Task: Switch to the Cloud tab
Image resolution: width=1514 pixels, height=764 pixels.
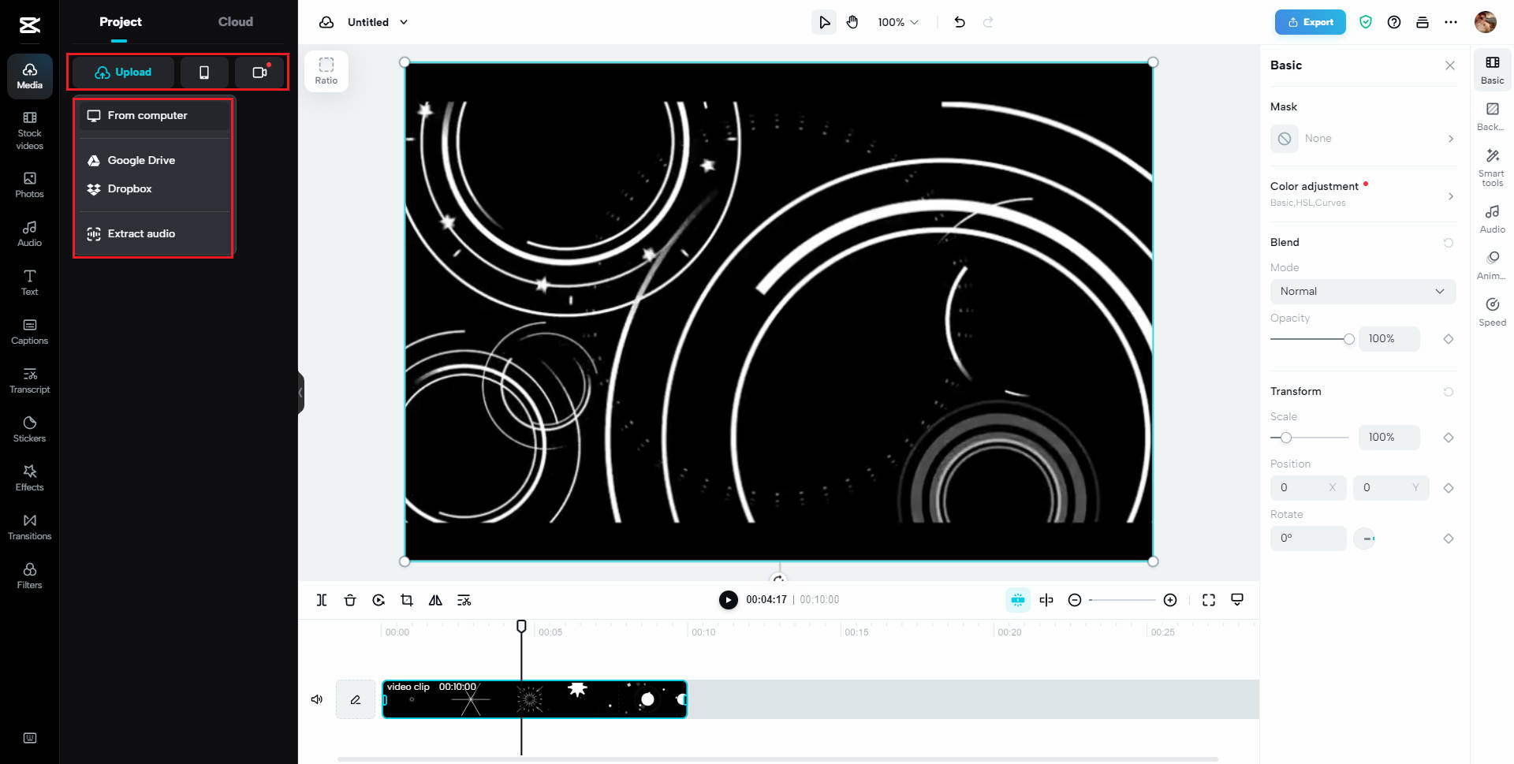Action: [x=236, y=22]
